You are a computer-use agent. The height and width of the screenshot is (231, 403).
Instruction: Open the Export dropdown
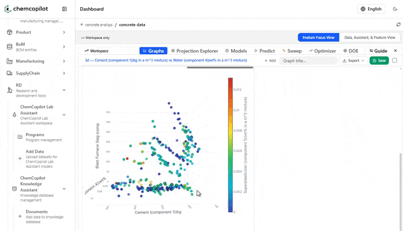(353, 61)
